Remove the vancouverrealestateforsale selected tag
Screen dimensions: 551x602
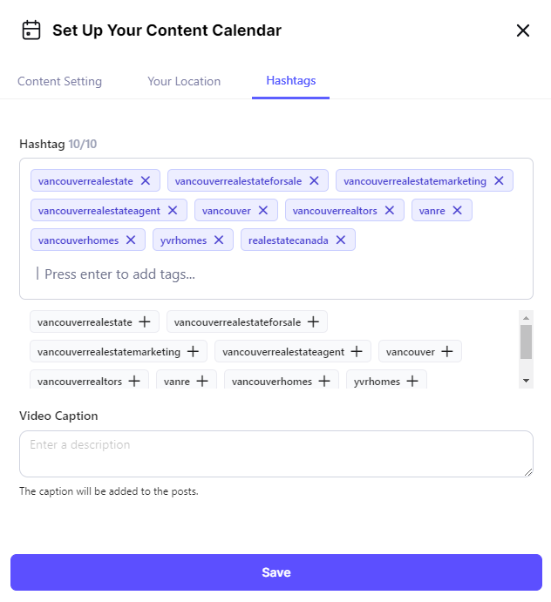(314, 181)
